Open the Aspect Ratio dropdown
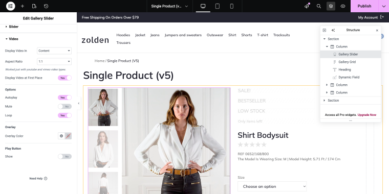Viewport: 389px width, 194px height. [x=54, y=61]
